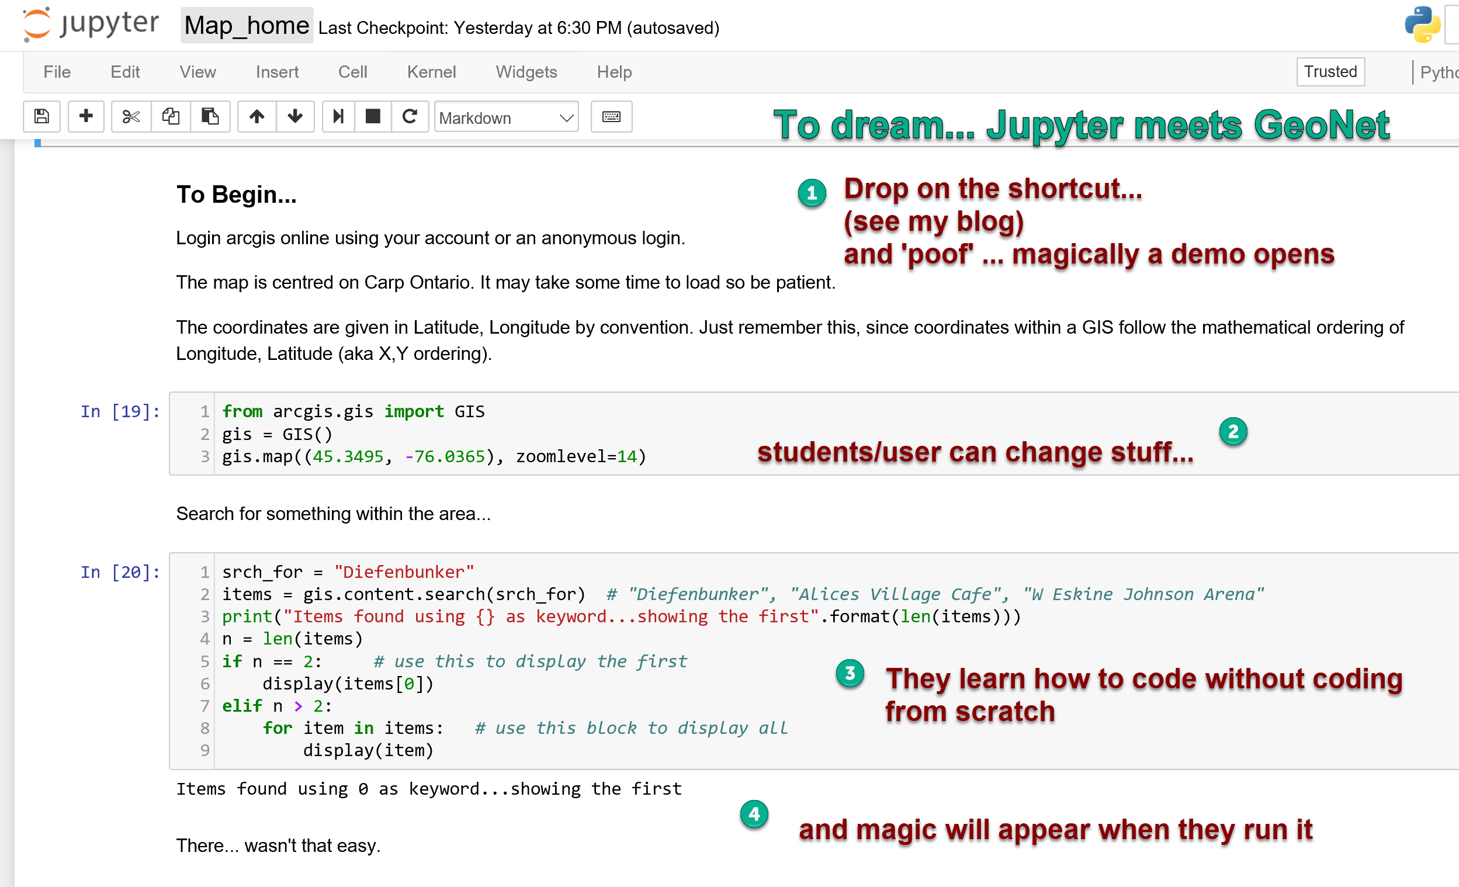
Task: Click the 'n = len(items)' code line
Action: 293,639
